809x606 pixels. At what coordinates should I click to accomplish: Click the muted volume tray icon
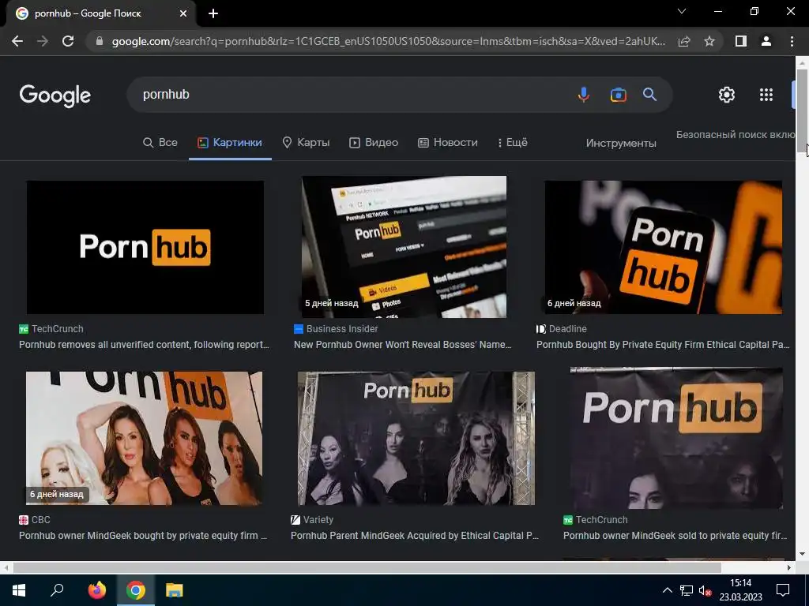coord(705,590)
